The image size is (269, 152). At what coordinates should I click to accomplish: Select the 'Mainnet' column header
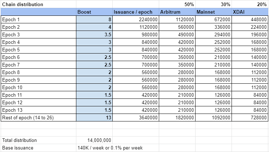pos(214,12)
